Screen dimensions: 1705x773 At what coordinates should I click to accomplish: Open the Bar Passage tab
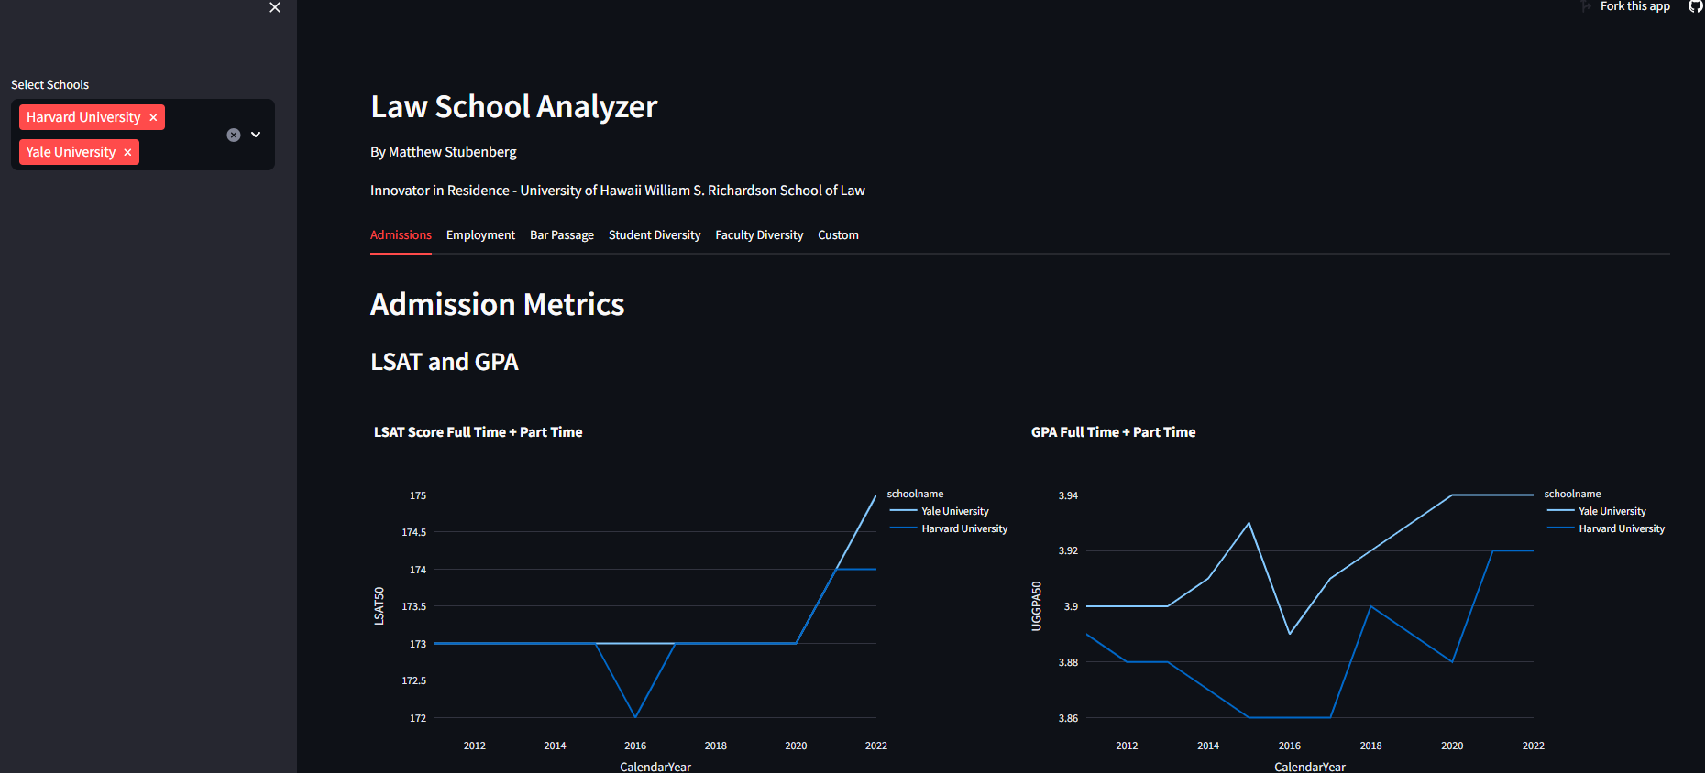coord(561,235)
